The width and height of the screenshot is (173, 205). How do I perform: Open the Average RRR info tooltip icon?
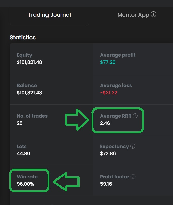[135, 116]
